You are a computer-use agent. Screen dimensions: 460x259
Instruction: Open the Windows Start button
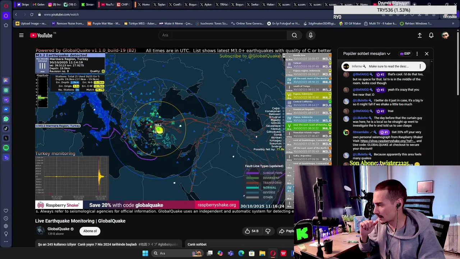point(145,253)
